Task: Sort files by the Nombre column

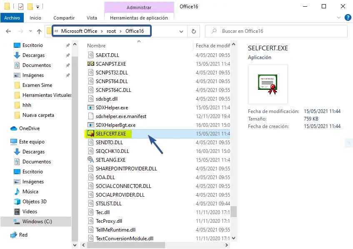Action: tap(96, 46)
